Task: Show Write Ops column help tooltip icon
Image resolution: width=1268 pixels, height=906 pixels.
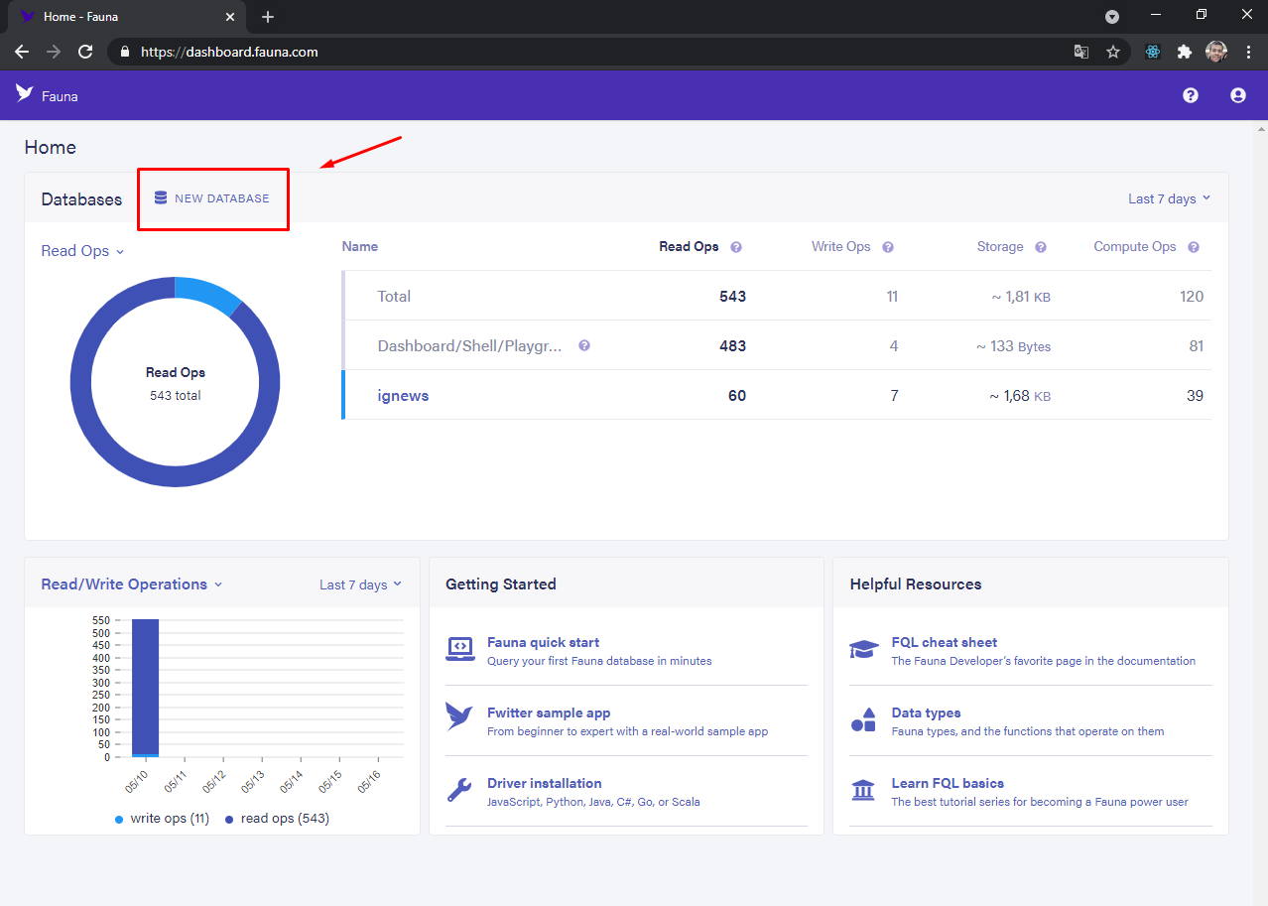Action: [x=888, y=247]
